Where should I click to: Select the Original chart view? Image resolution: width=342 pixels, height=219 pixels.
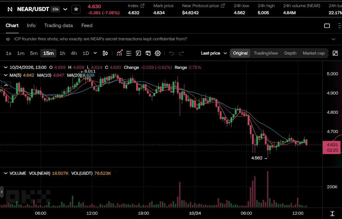240,53
